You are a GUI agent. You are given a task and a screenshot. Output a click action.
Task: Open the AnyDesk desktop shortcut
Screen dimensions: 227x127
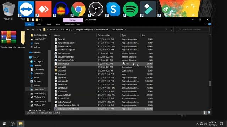(44, 9)
